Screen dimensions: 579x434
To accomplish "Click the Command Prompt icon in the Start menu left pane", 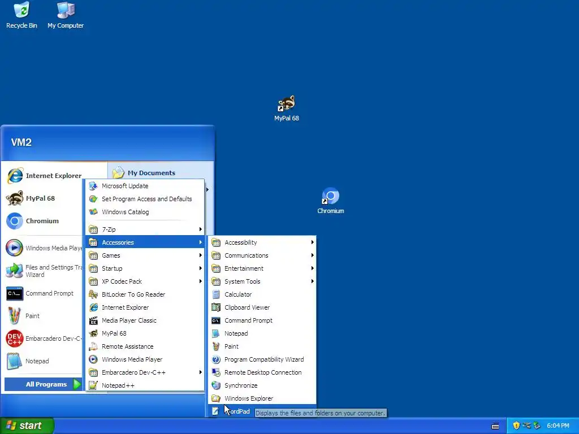I will point(14,293).
